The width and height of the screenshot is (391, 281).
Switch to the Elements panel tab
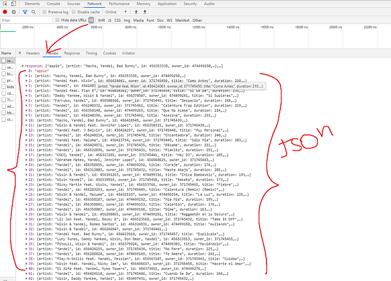point(32,4)
